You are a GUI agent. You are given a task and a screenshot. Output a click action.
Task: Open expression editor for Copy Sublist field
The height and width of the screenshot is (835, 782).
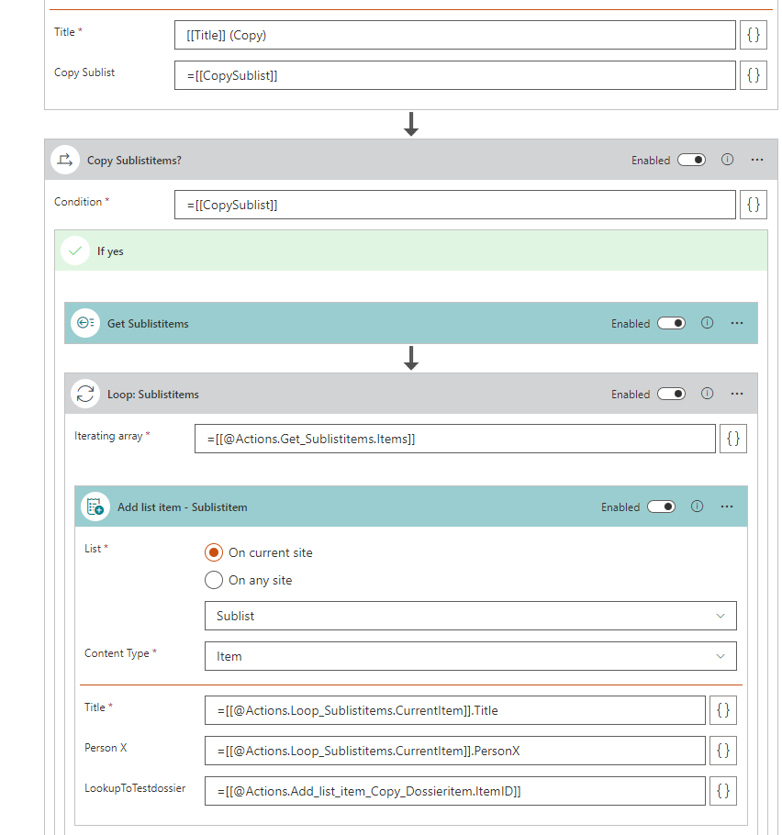point(753,75)
